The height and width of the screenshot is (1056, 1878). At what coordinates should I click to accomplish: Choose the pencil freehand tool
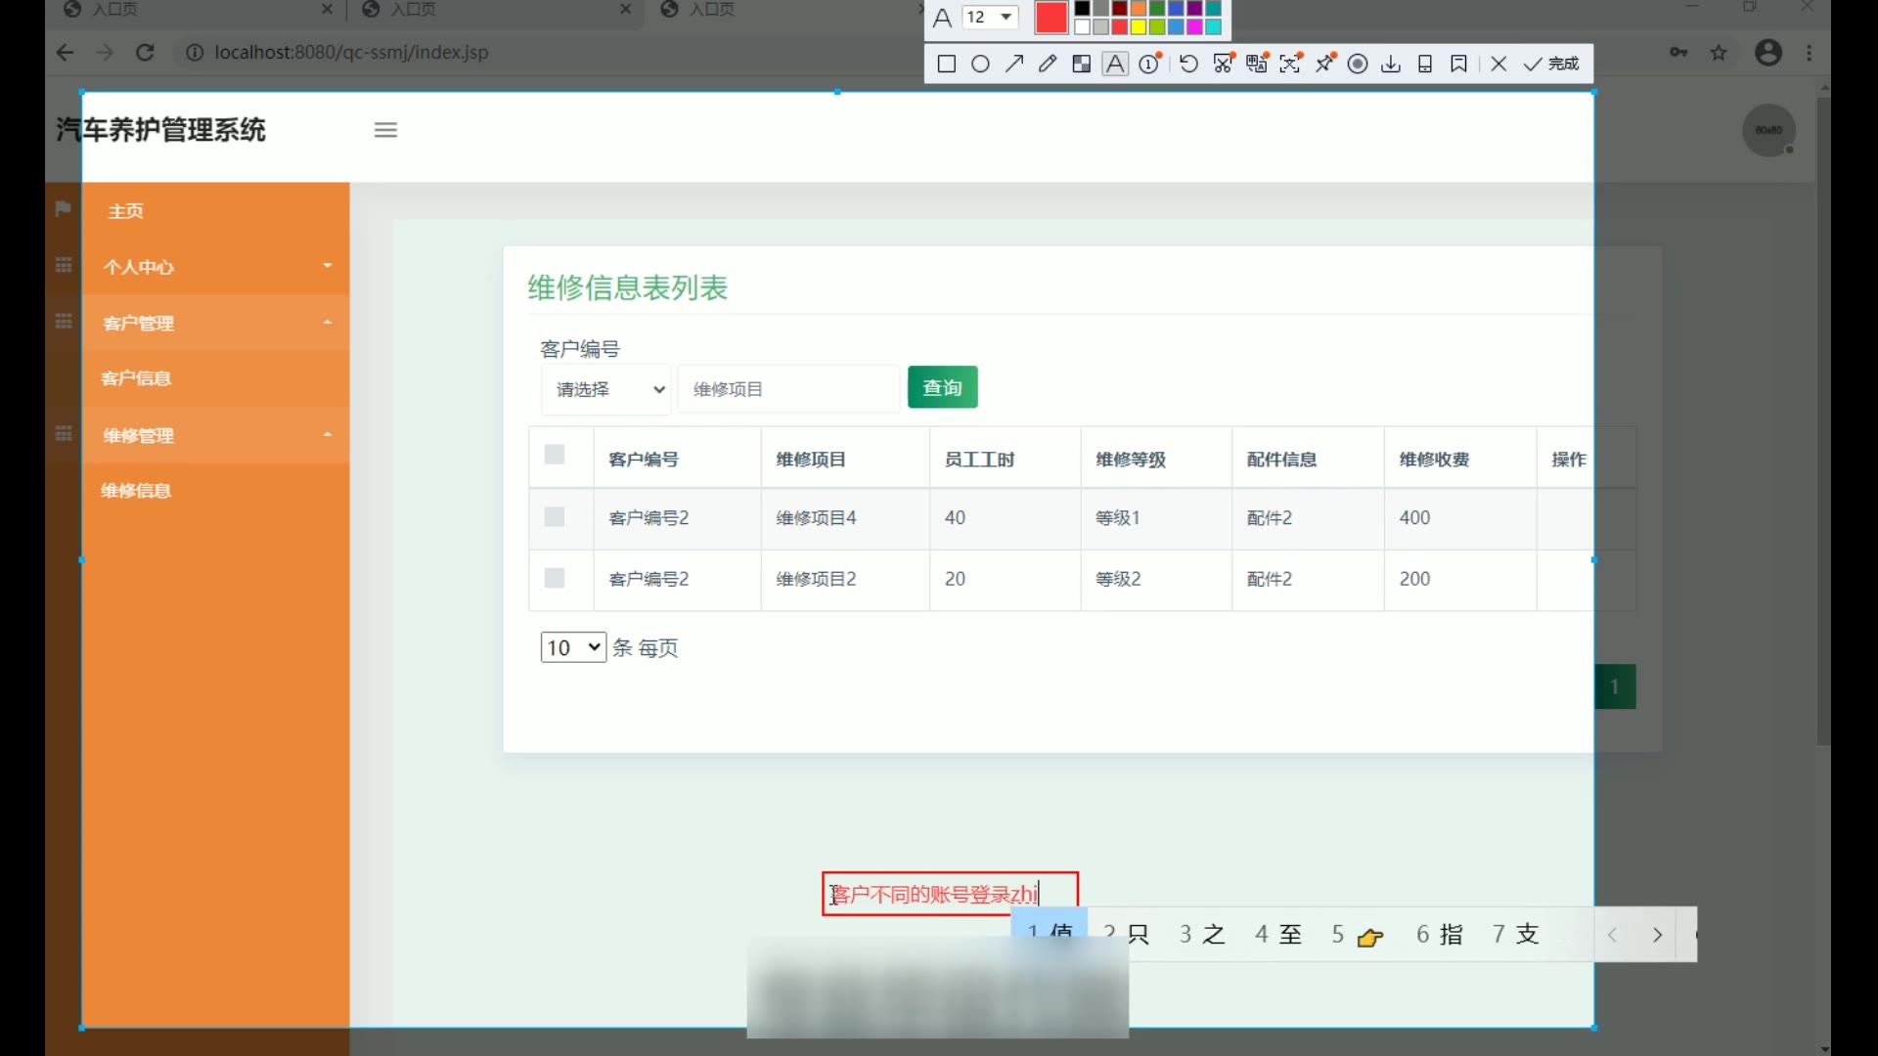pos(1048,65)
